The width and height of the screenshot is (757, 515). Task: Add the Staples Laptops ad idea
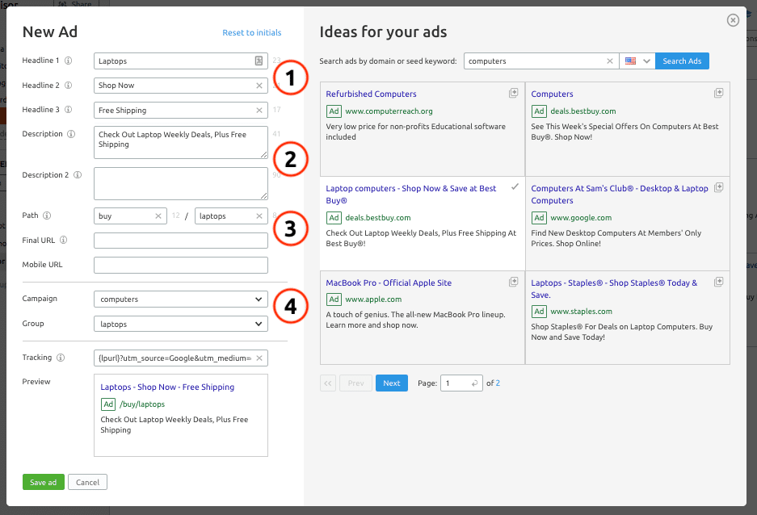click(718, 282)
